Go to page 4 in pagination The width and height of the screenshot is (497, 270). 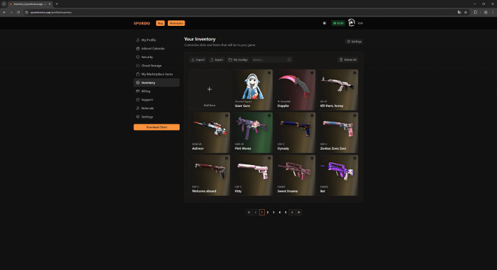coord(280,212)
